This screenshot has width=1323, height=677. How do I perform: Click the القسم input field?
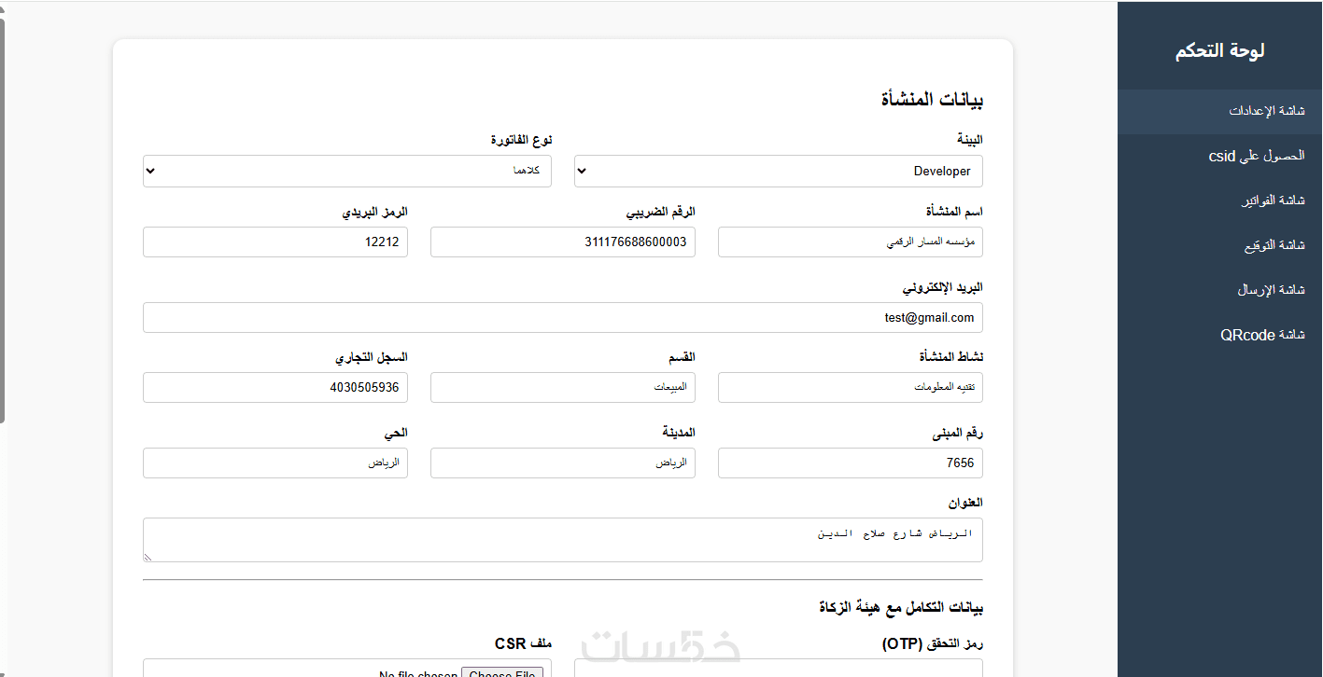(563, 388)
